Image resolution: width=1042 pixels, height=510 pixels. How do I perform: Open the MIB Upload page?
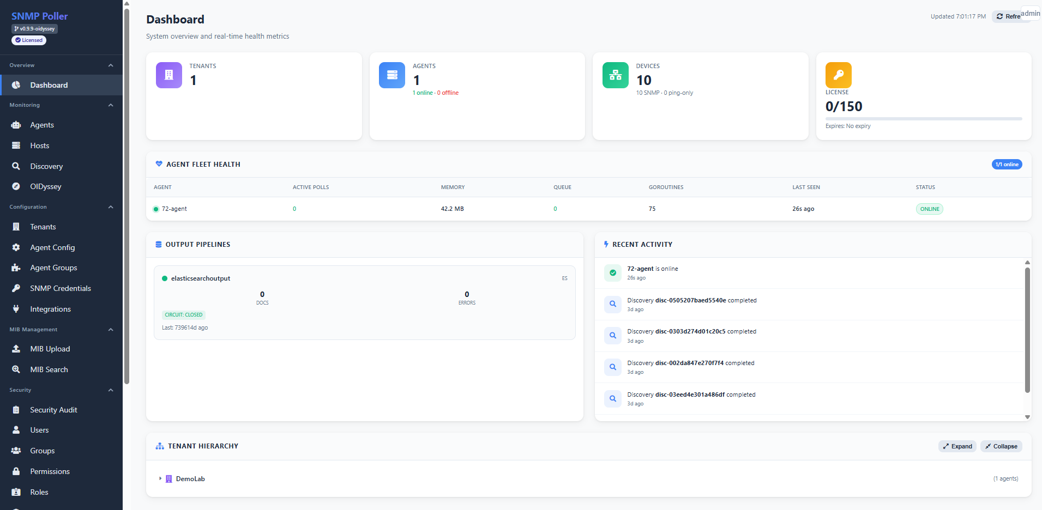point(50,348)
